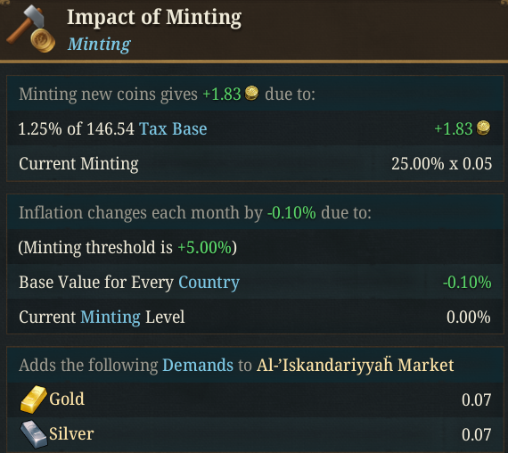
Task: Click the Impact of Minting title
Action: [154, 17]
